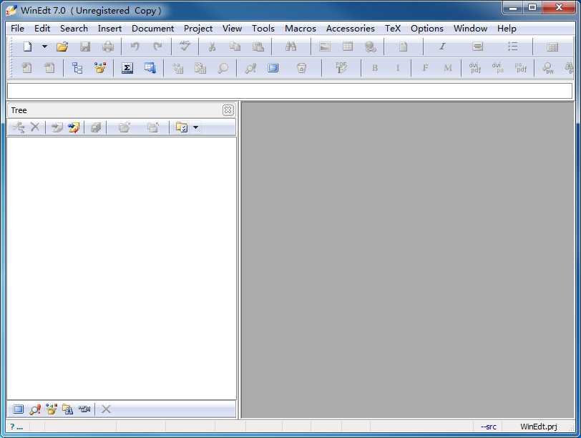Click the X icon at Tree panel bottom
Image resolution: width=581 pixels, height=438 pixels.
(x=106, y=409)
